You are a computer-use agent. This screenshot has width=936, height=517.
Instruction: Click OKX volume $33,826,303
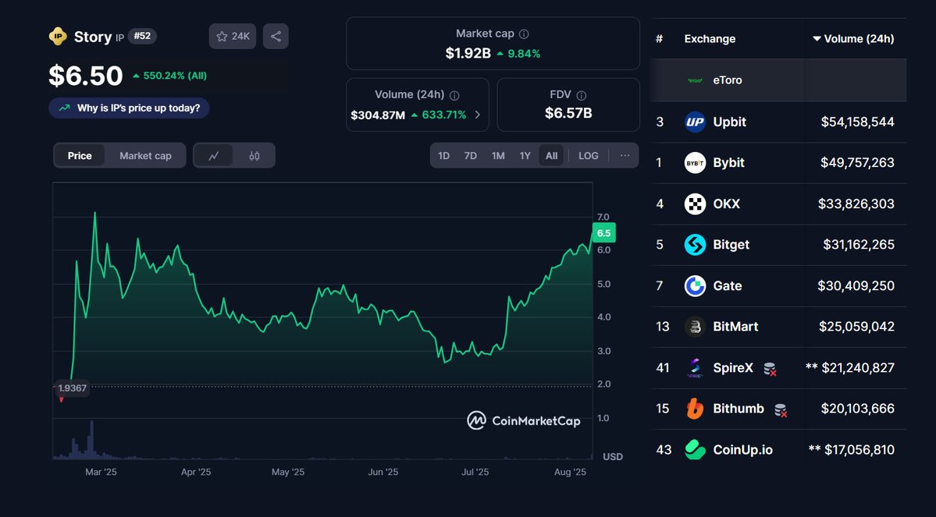(856, 204)
